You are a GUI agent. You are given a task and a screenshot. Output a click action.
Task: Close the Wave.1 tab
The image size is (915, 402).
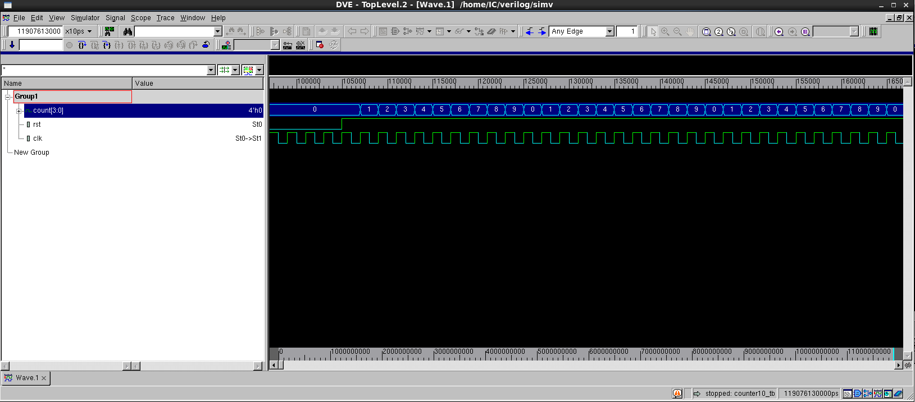click(44, 378)
